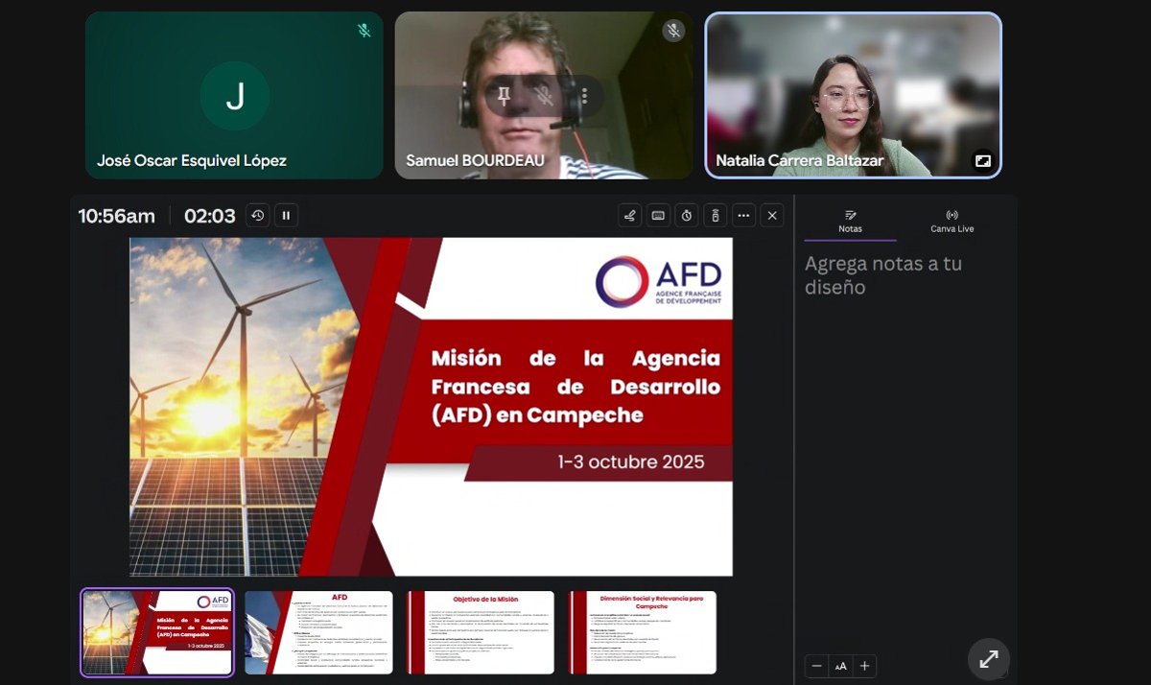Pin Samuel BOURDEAU's video tile
This screenshot has width=1151, height=685.
pos(505,96)
